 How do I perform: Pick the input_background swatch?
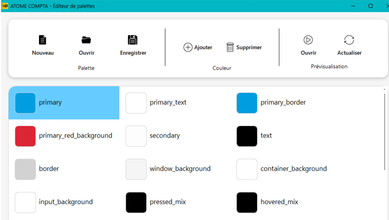point(25,202)
